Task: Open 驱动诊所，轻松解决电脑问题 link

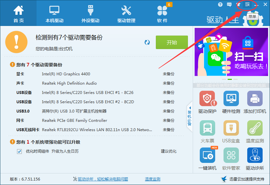Action: [x=103, y=179]
